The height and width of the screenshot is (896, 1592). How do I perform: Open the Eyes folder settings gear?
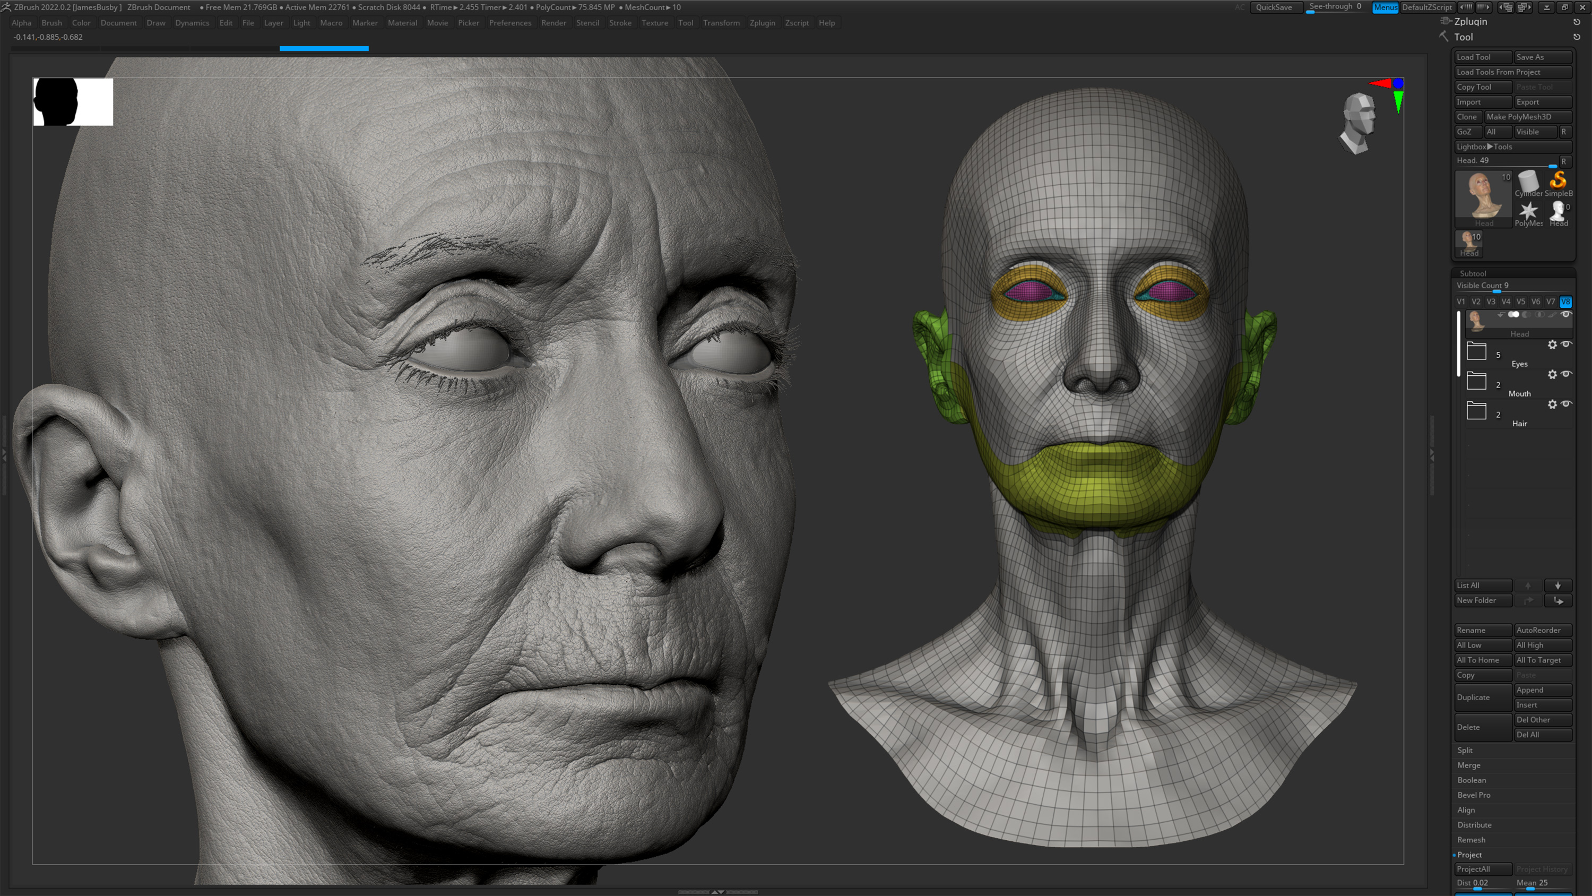coord(1552,344)
